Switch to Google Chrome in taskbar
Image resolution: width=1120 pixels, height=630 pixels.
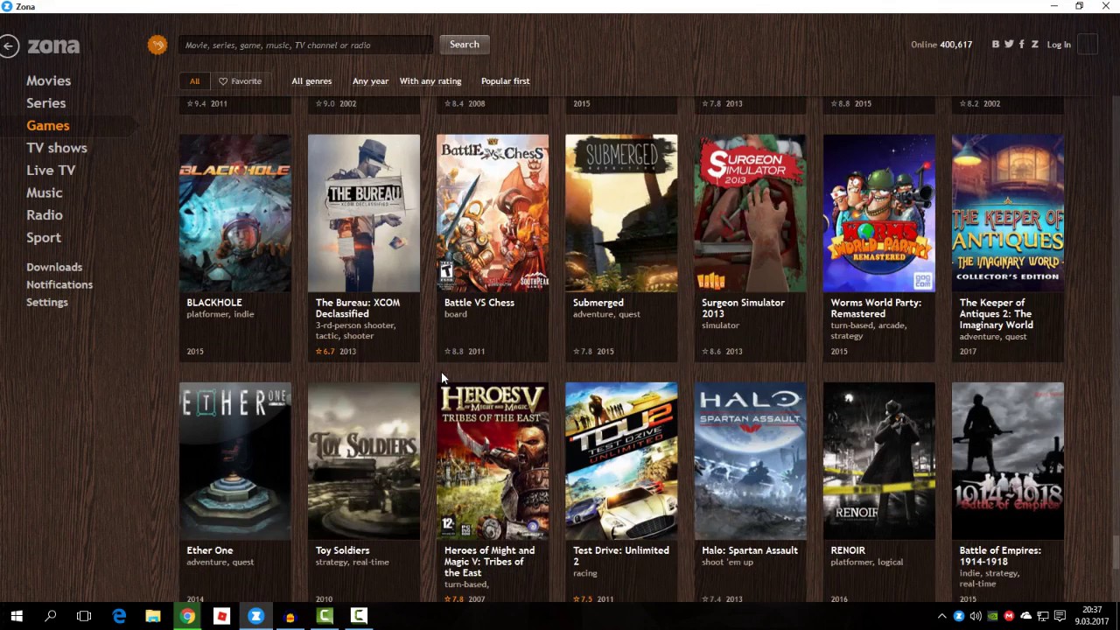[x=187, y=616]
